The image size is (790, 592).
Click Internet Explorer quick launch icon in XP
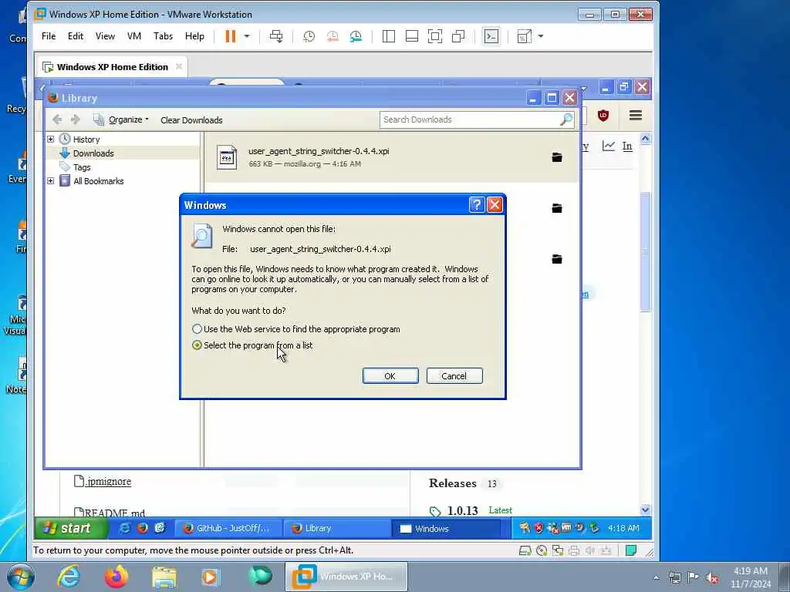tap(124, 528)
